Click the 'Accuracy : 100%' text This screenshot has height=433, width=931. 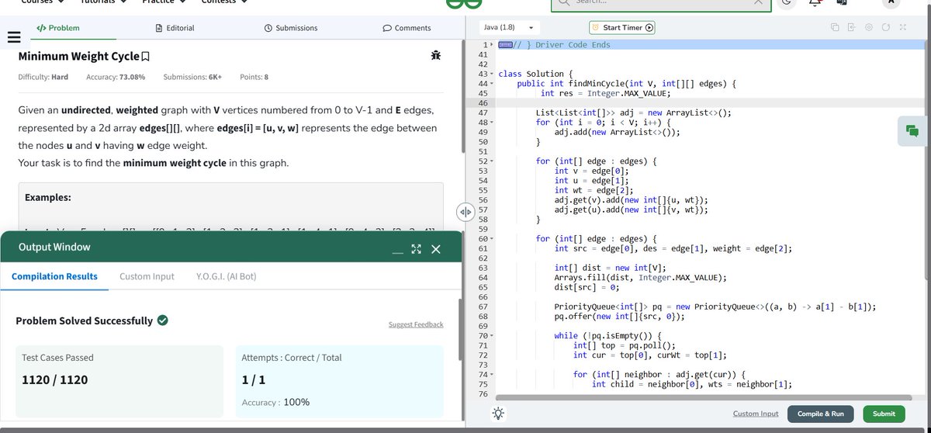(x=275, y=402)
